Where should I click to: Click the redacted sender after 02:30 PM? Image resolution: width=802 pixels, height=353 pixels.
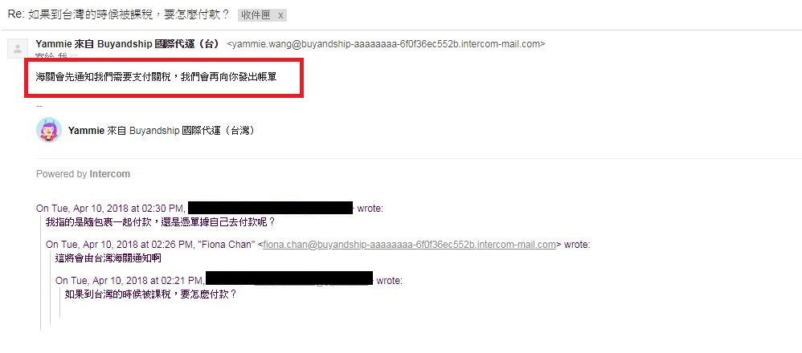coord(271,208)
